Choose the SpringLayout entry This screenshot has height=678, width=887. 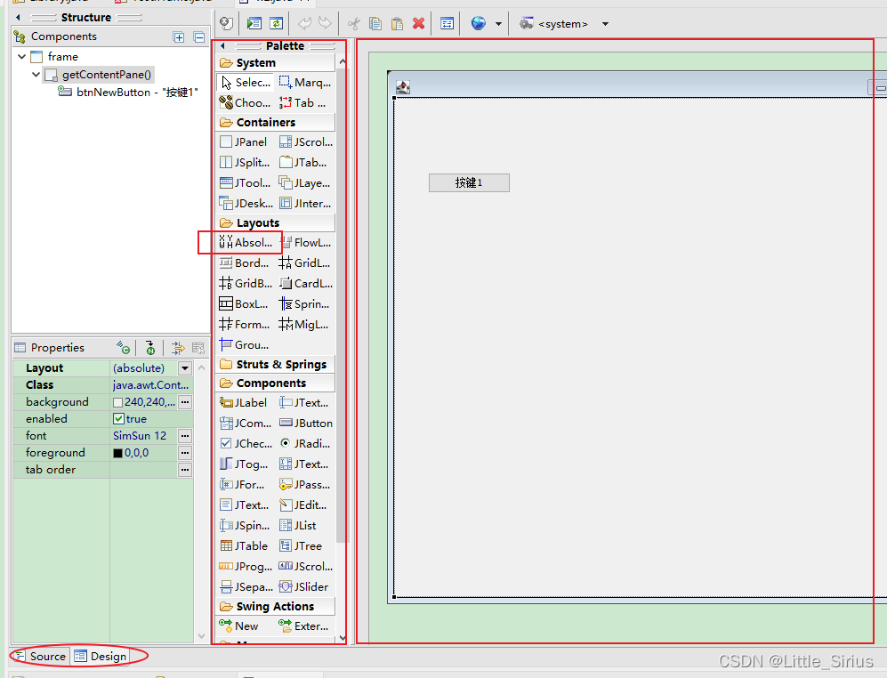coord(305,304)
